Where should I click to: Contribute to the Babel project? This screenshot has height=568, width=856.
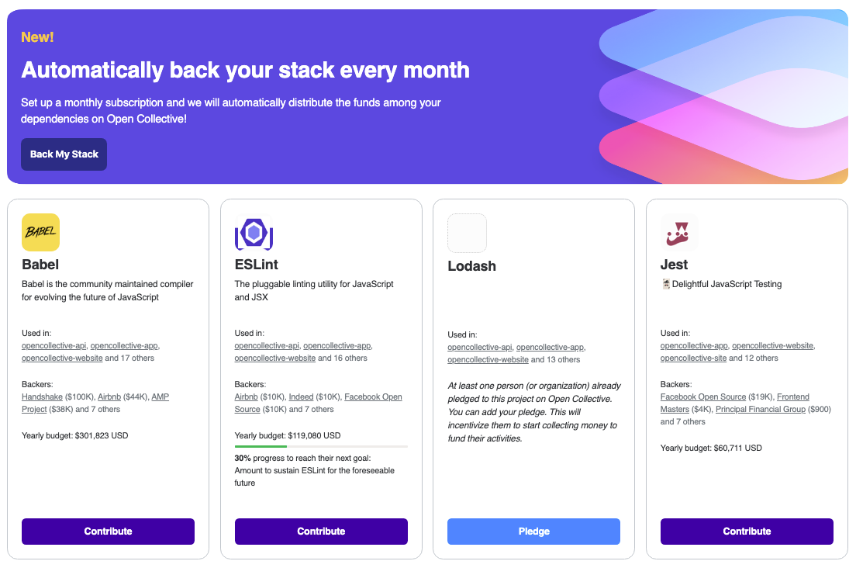pos(108,532)
